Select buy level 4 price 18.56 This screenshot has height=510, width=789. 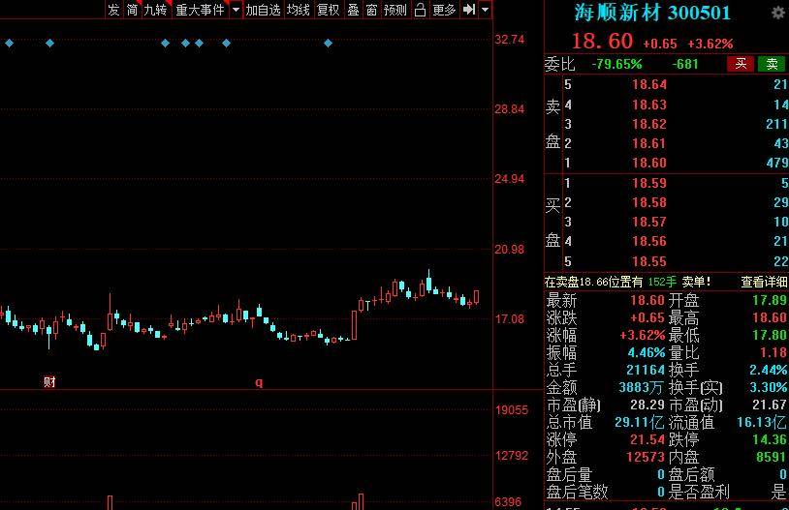coord(649,241)
